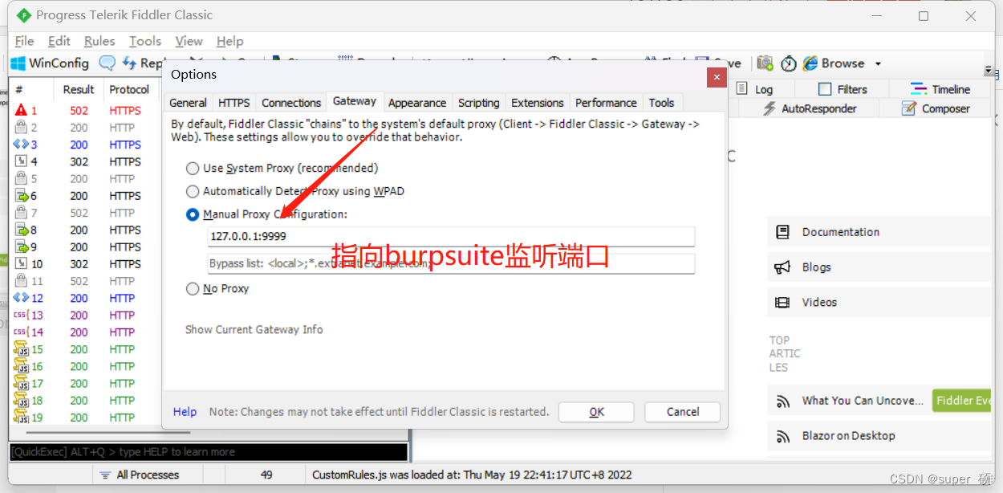
Task: Click the Help link in Options
Action: click(x=185, y=412)
